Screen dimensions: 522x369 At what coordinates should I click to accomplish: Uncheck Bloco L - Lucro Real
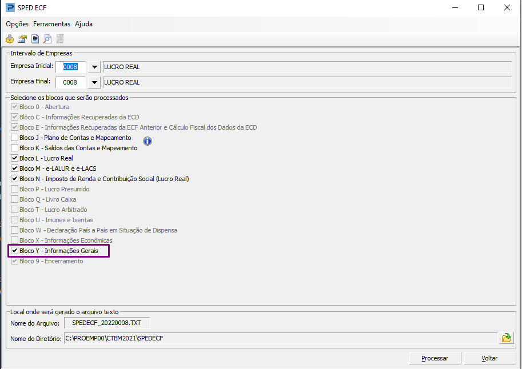15,158
